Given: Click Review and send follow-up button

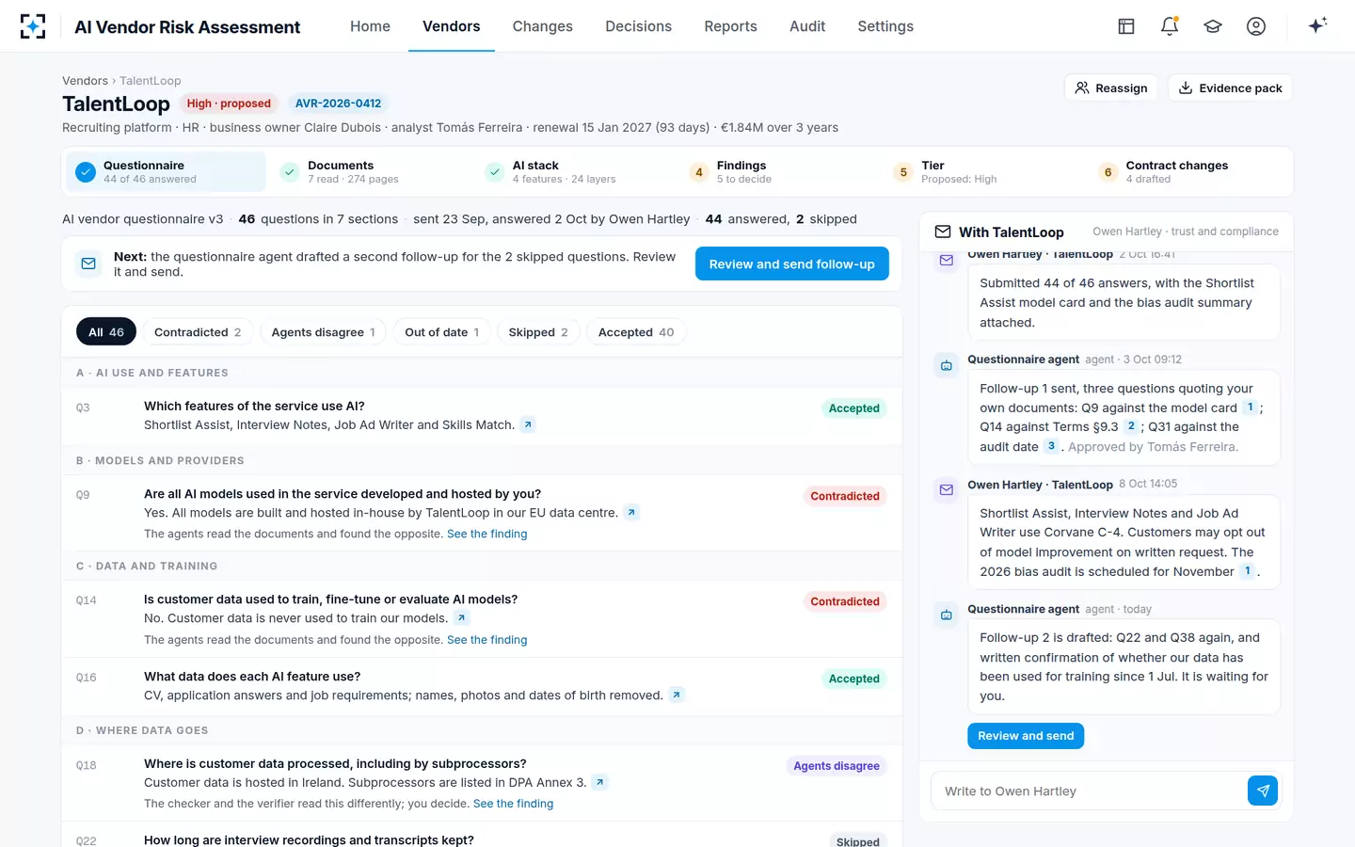Looking at the screenshot, I should [792, 264].
